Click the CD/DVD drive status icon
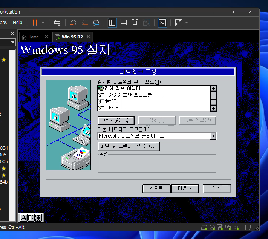 click(212, 227)
